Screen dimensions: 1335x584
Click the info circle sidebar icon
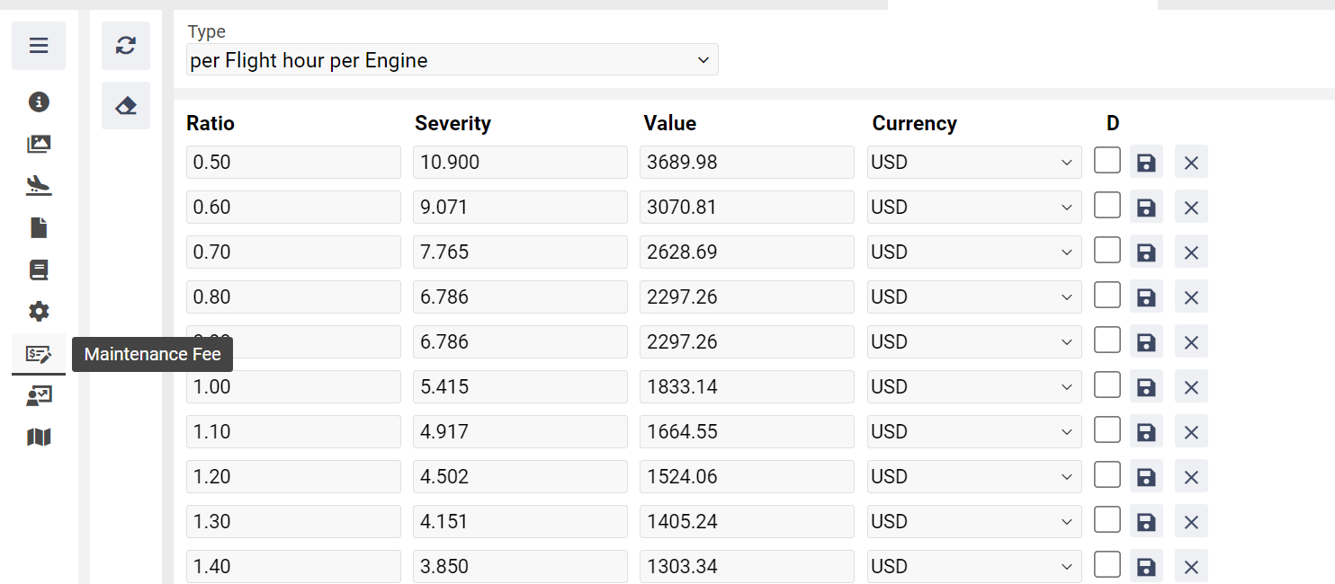point(39,102)
